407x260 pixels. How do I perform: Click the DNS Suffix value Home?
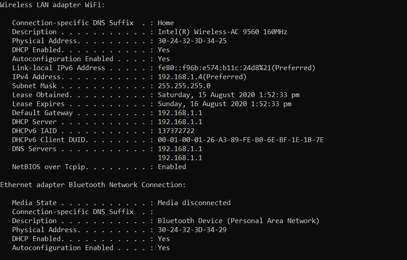coord(166,23)
